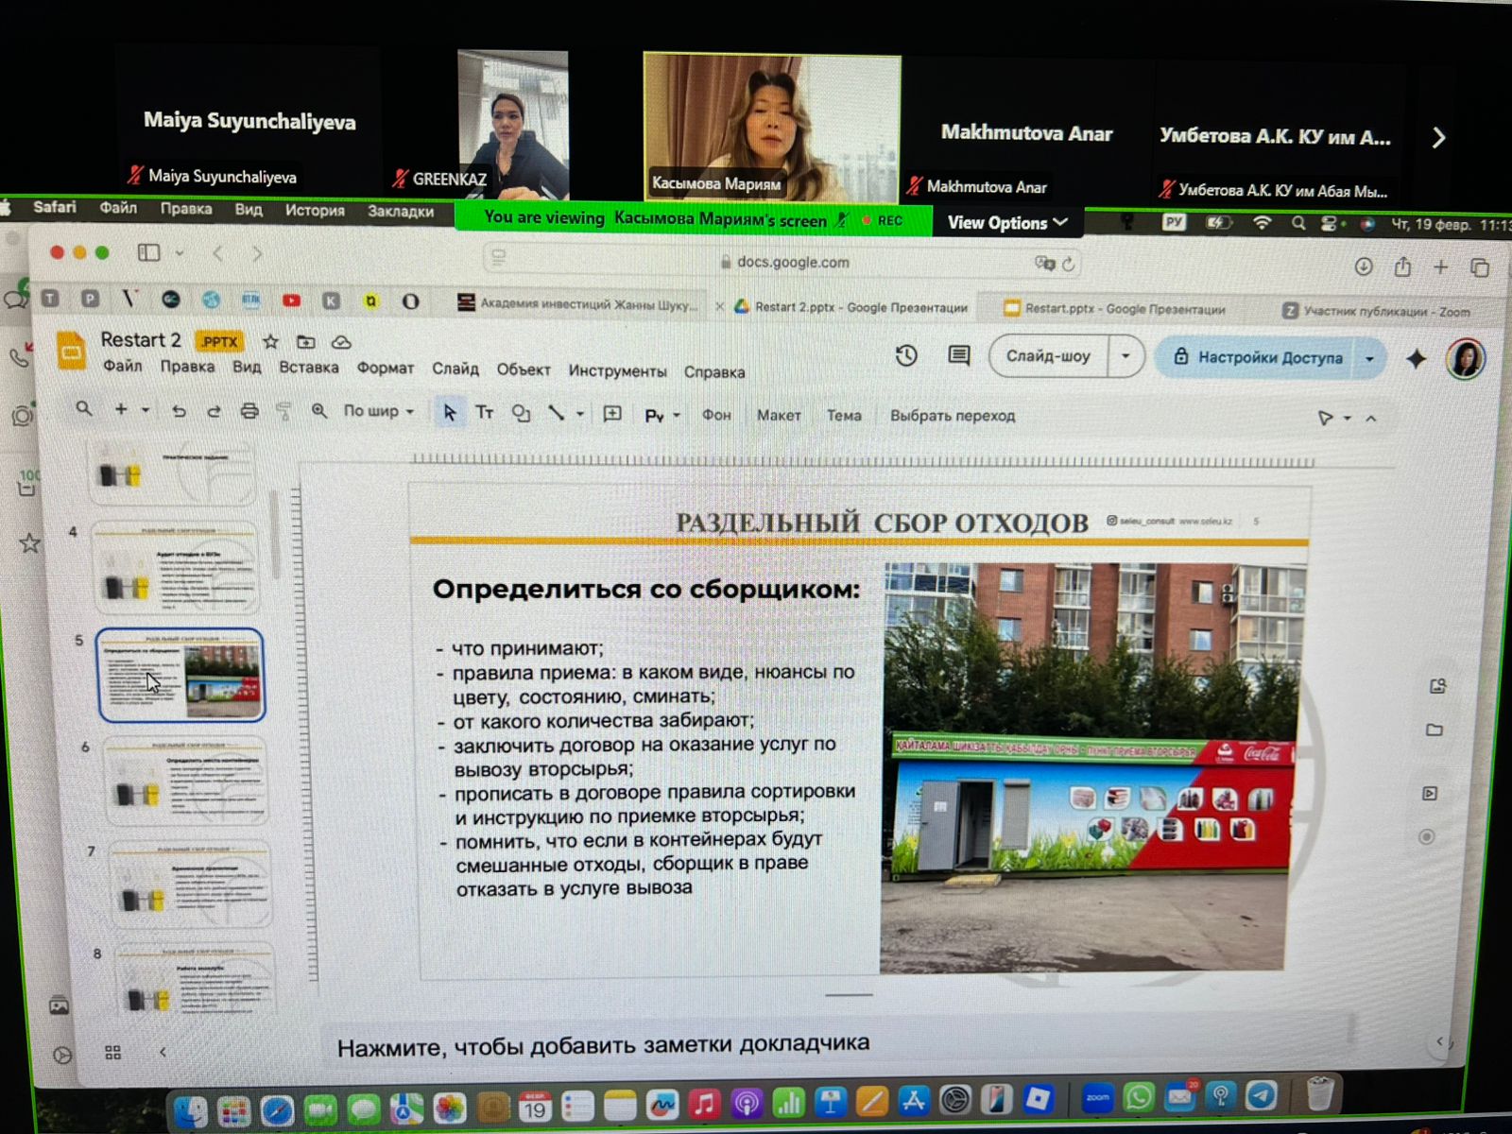Click the Фон background button
Viewport: 1512px width, 1134px height.
click(x=716, y=415)
